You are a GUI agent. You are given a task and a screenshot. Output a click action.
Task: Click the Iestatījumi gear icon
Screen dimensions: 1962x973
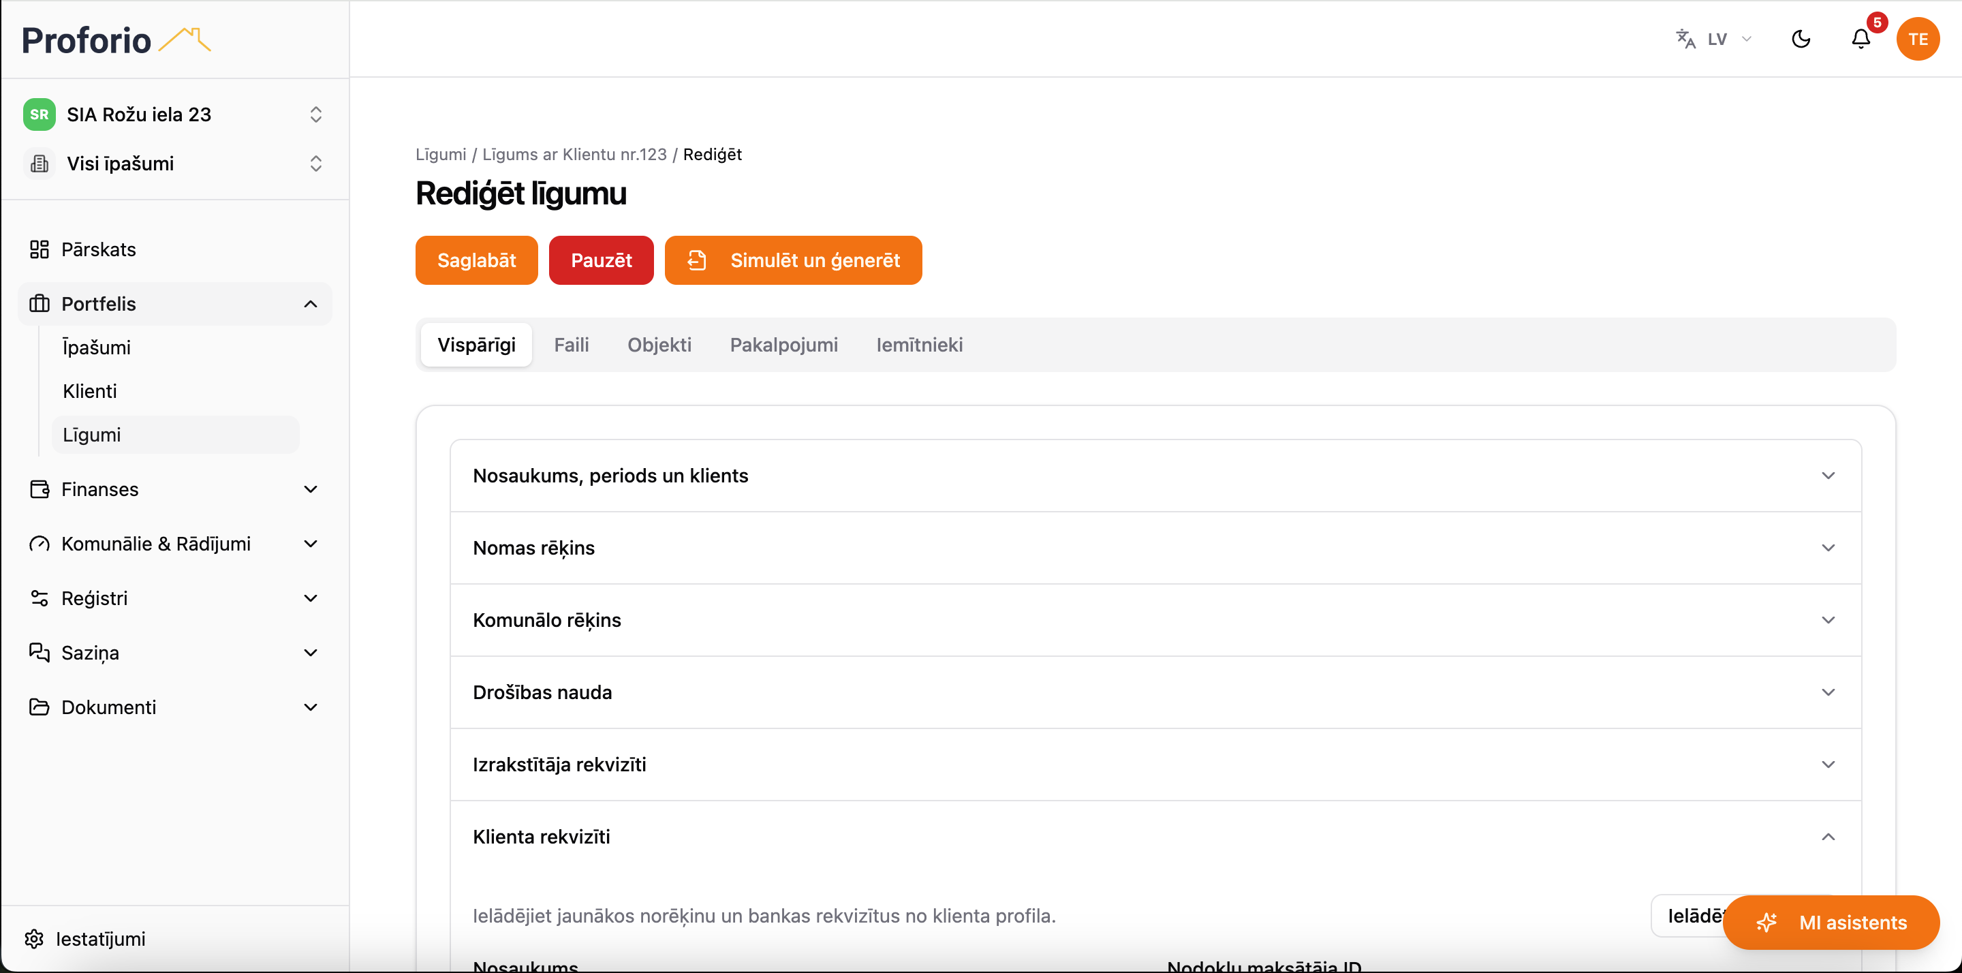click(x=34, y=939)
